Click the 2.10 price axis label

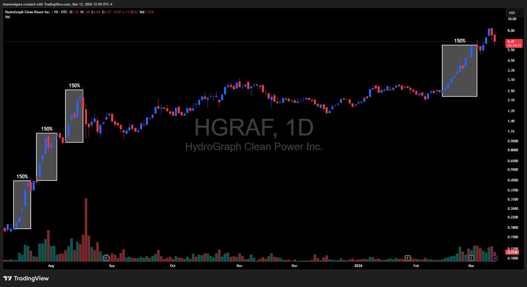(x=512, y=100)
